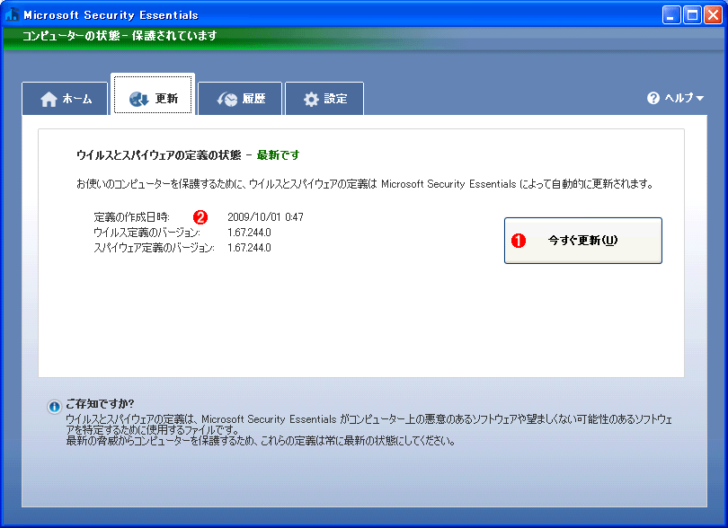
Task: Click the clock icon on the History tab
Action: (227, 99)
